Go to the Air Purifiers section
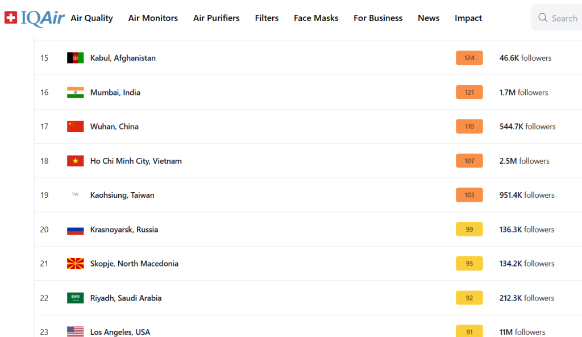Viewport: 582px width, 337px height. click(x=216, y=18)
